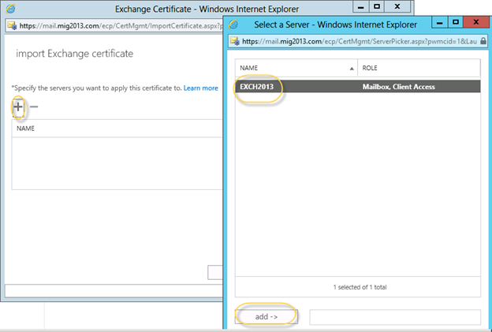Open the Learn more link

pos(201,88)
